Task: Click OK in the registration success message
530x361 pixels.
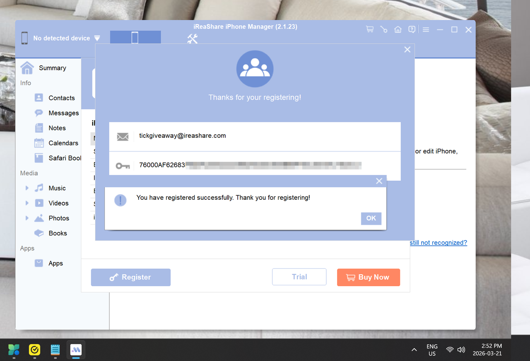Action: 371,218
